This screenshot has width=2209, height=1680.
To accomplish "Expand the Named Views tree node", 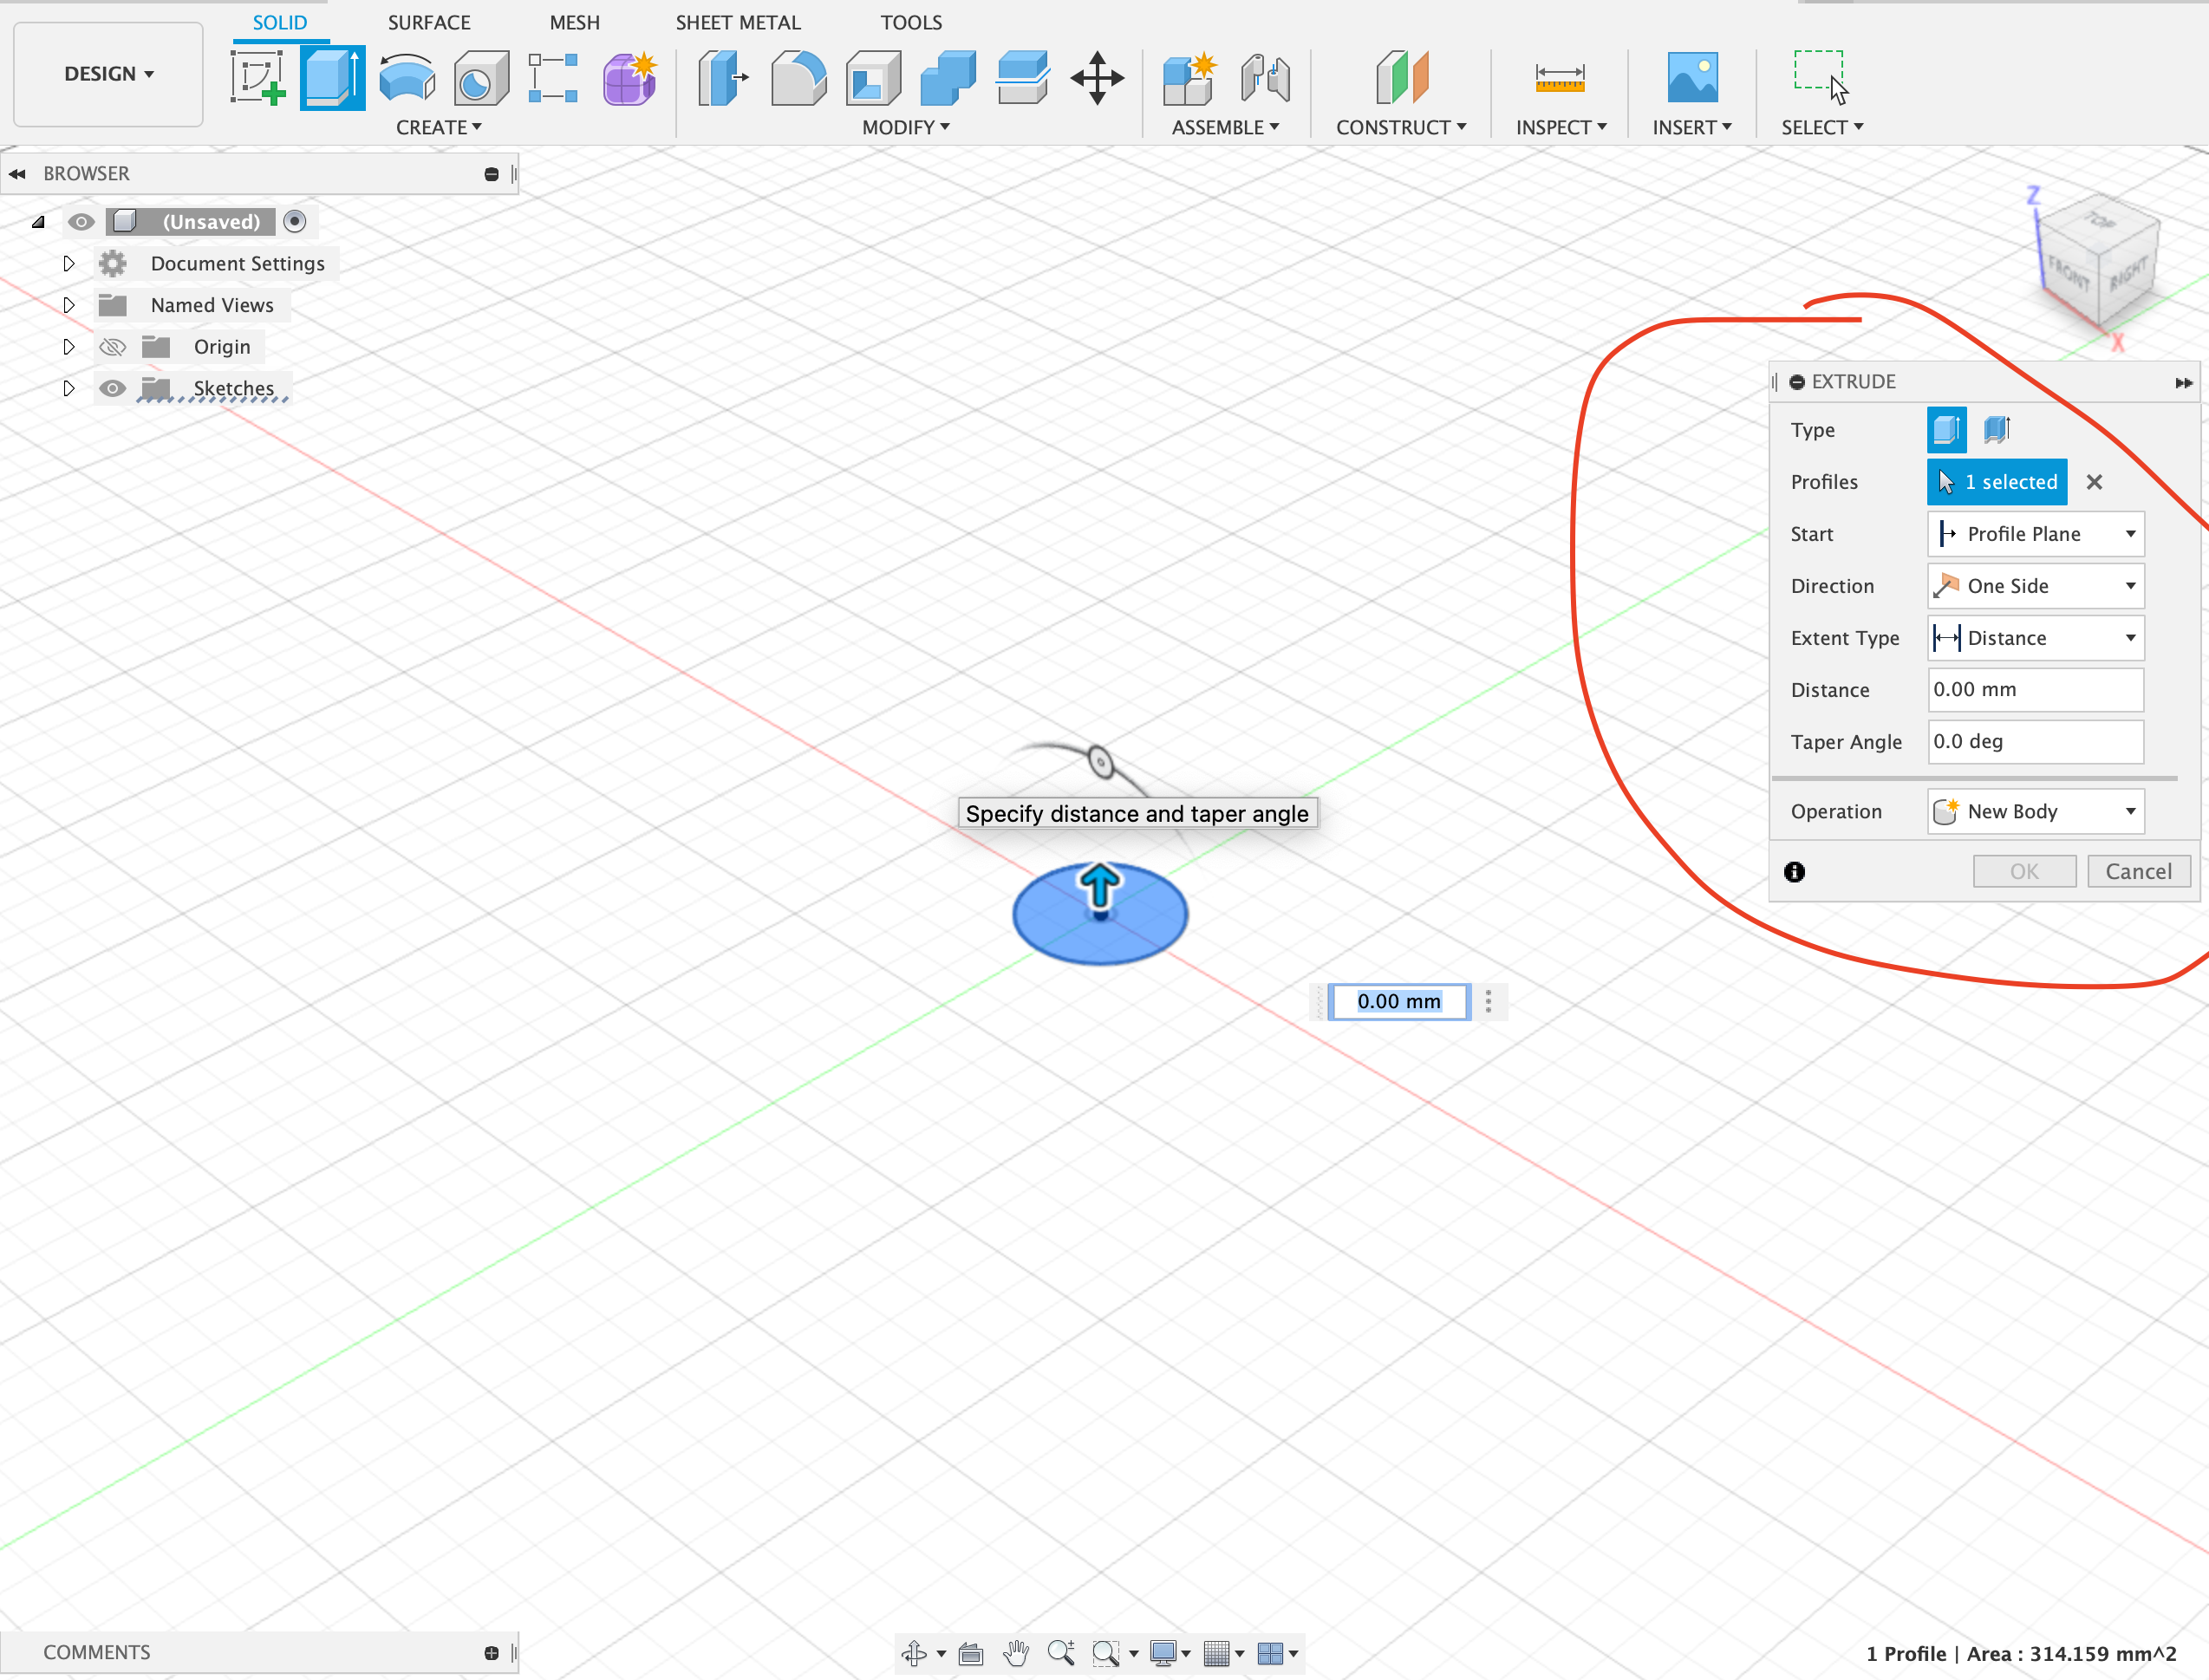I will coord(68,305).
